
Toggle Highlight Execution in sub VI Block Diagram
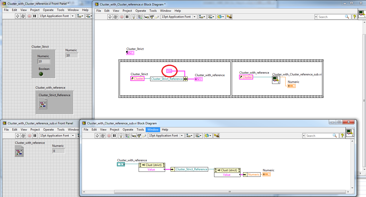(121, 136)
